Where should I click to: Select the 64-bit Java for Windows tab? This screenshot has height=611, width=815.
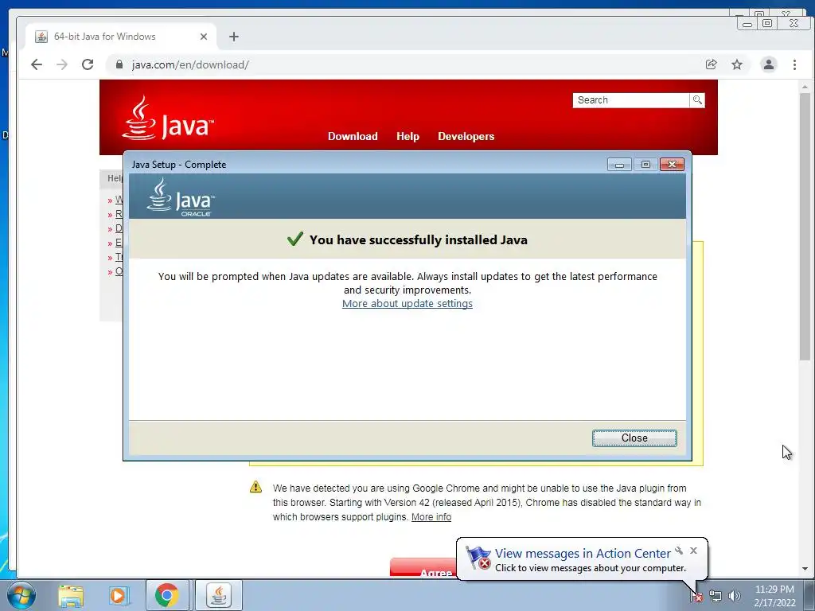coord(121,37)
